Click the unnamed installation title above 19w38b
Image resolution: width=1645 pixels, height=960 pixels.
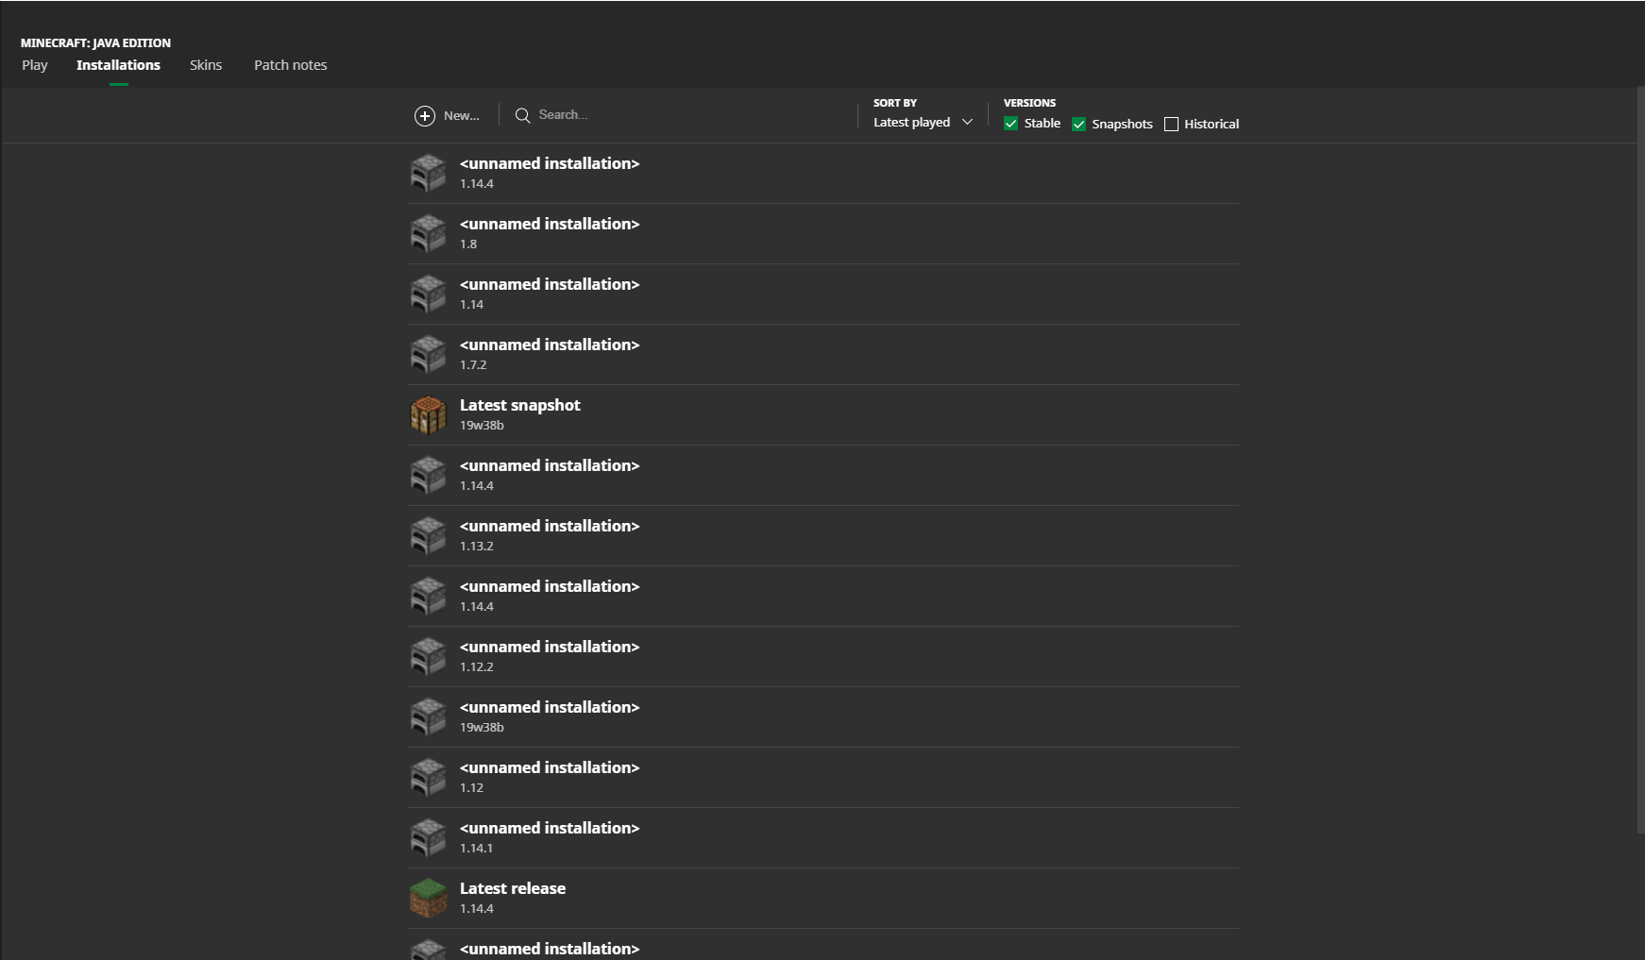(550, 707)
